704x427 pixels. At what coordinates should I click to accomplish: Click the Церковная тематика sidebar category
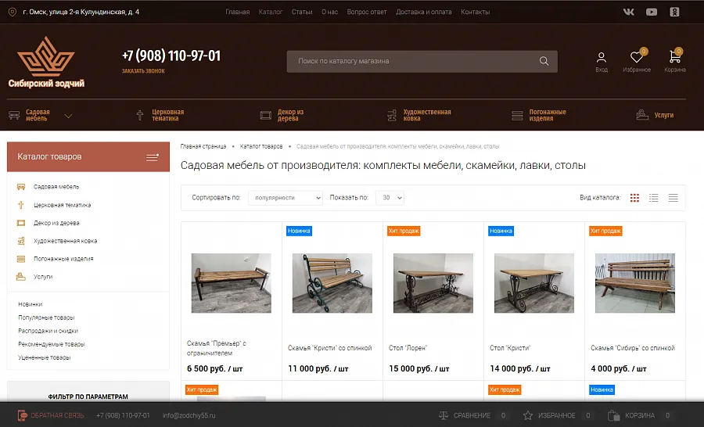coord(63,205)
